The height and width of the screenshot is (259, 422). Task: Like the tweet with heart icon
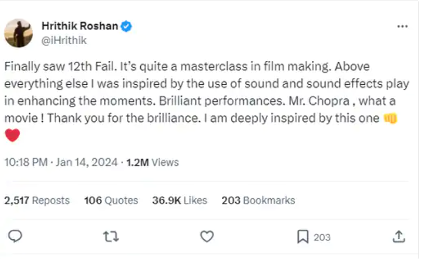(x=207, y=237)
